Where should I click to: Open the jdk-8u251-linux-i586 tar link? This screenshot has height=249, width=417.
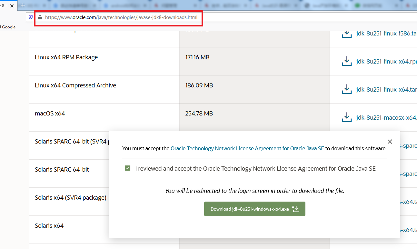387,34
